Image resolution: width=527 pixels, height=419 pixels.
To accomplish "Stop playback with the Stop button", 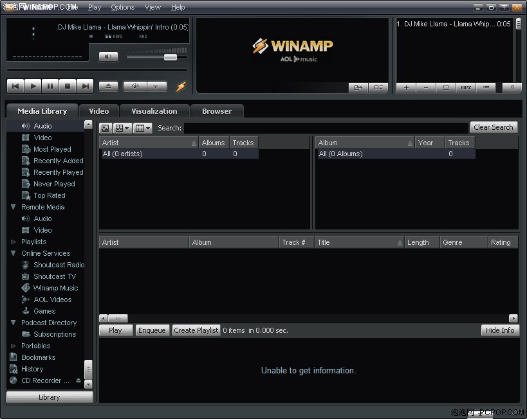I will point(68,86).
